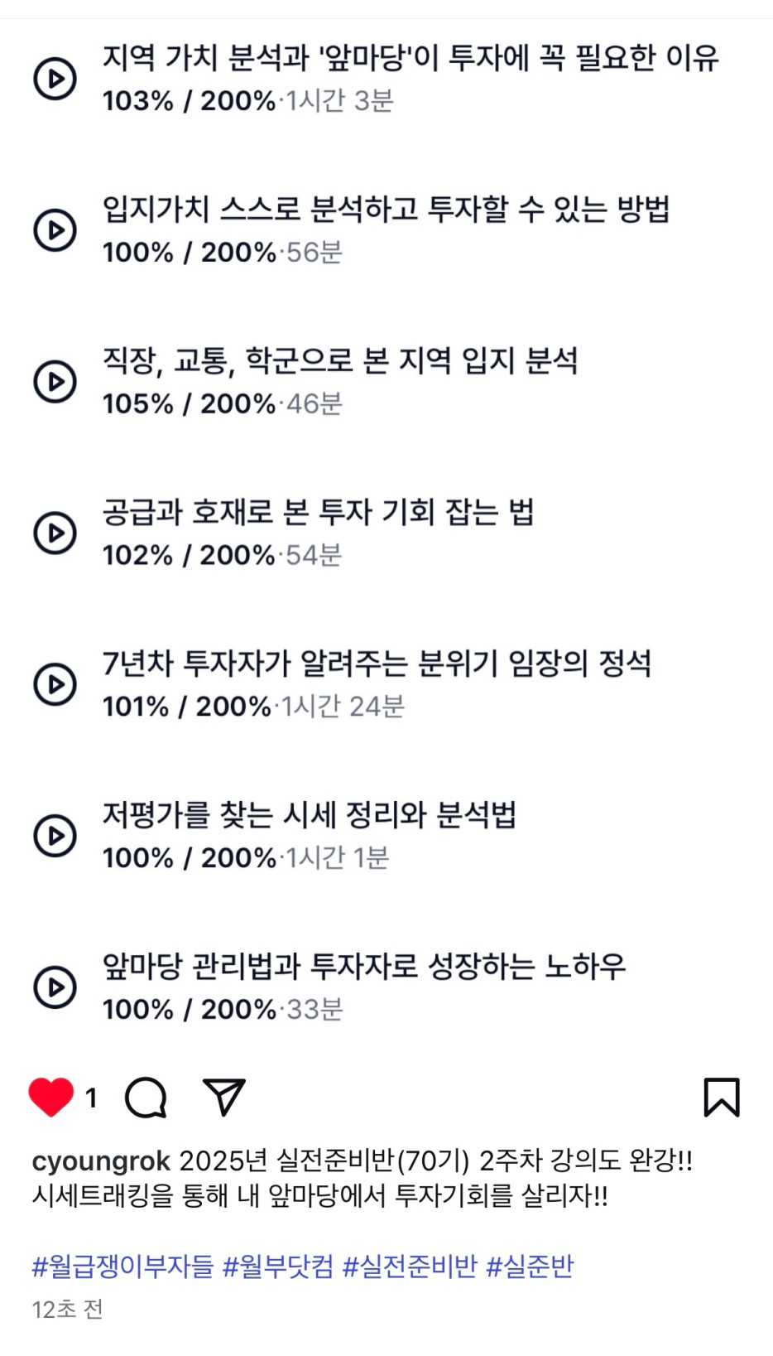
Task: Play the '앞마당 관리법과 투자자로' lecture icon
Action: tap(55, 987)
